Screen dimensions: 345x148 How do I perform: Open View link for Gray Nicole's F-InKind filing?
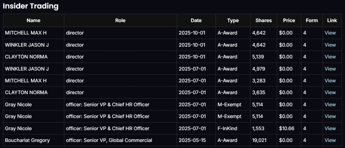pos(330,128)
